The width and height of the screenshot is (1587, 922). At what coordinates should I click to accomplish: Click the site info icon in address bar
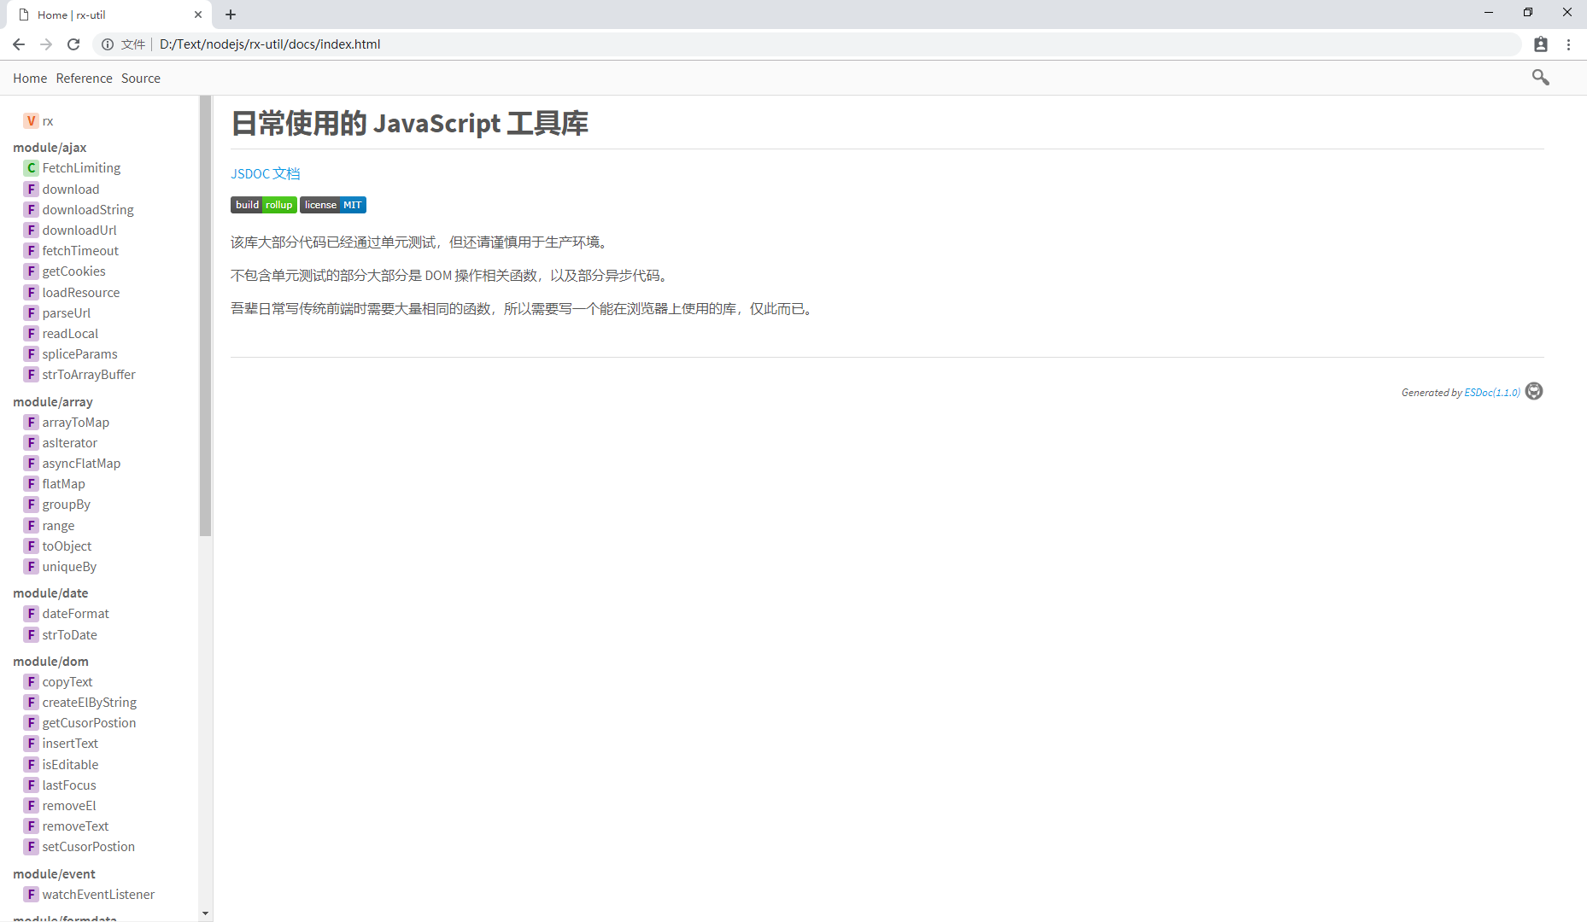[108, 44]
